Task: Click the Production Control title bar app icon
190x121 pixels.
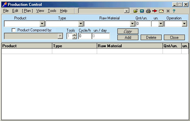Action: tap(5, 5)
